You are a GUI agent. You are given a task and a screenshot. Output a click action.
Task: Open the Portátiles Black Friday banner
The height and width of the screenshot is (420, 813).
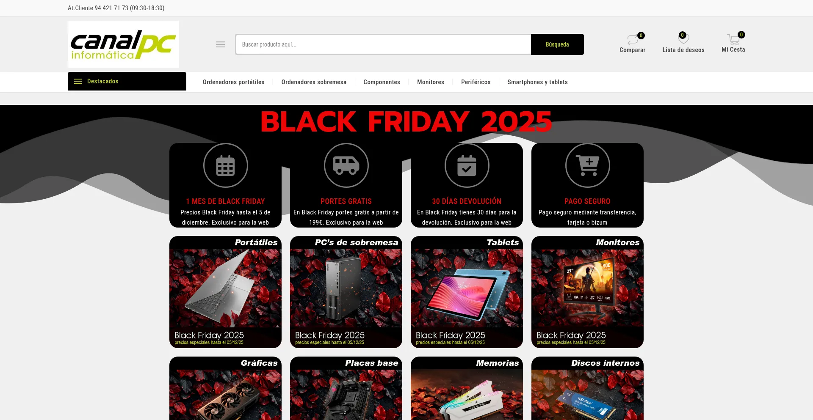tap(225, 292)
